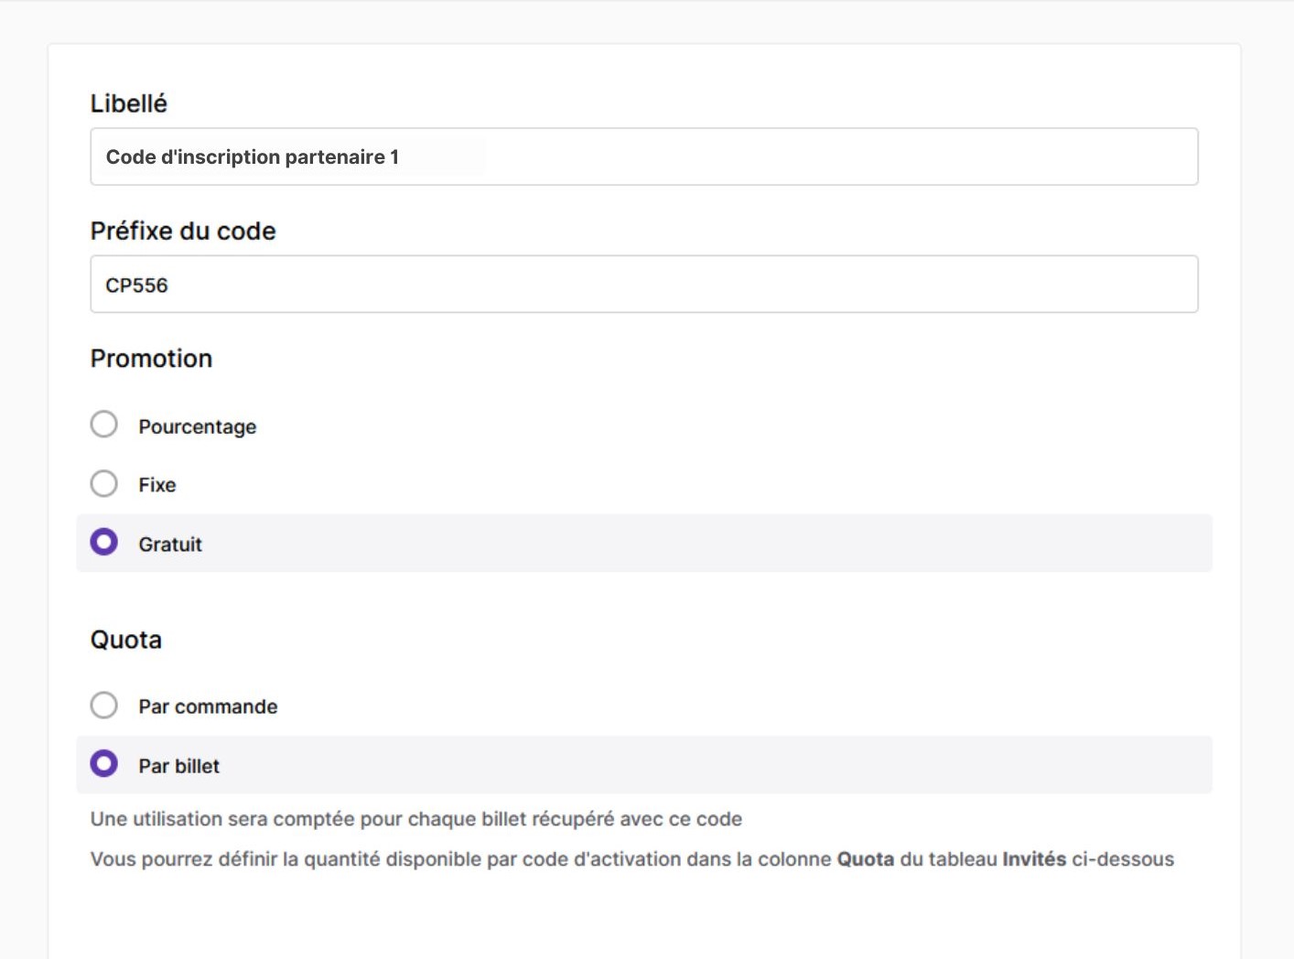The width and height of the screenshot is (1294, 959).
Task: Click the Quota section heading
Action: (126, 640)
